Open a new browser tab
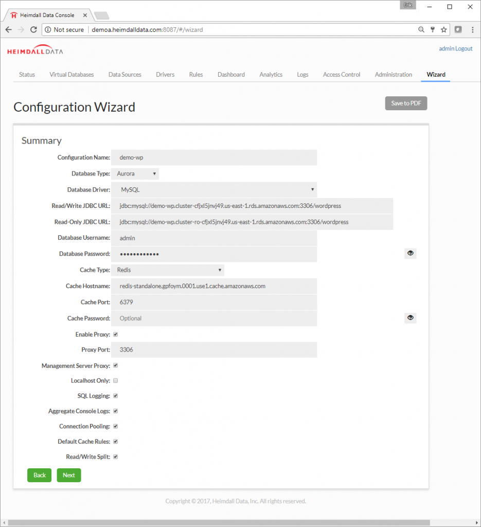This screenshot has width=481, height=527. tap(101, 15)
